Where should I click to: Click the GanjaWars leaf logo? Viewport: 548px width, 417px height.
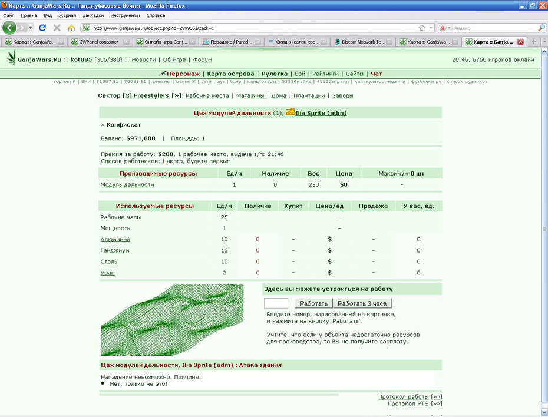12,58
